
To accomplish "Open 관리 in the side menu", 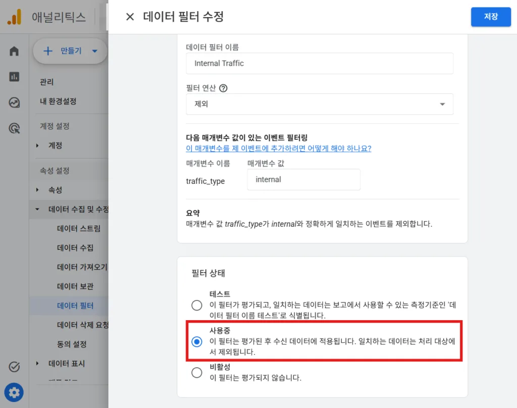I will click(46, 82).
